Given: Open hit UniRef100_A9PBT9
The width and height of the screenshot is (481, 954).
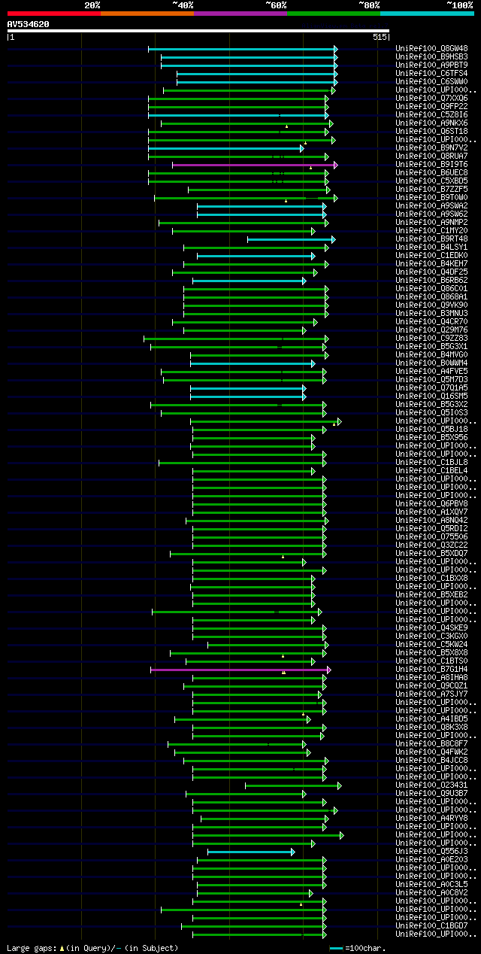Looking at the screenshot, I should click(x=432, y=65).
